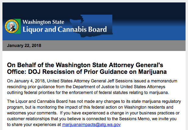The image size is (188, 130).
Task: Click the Washington state map silhouette graphic
Action: pos(91,26)
